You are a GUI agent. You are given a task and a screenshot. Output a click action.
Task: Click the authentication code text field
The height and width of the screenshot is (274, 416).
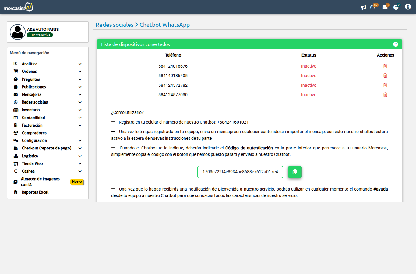point(240,172)
